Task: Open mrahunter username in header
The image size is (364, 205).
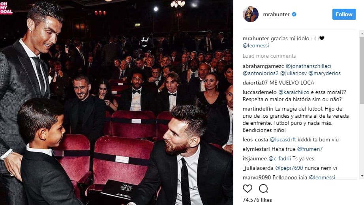Action: [x=276, y=14]
